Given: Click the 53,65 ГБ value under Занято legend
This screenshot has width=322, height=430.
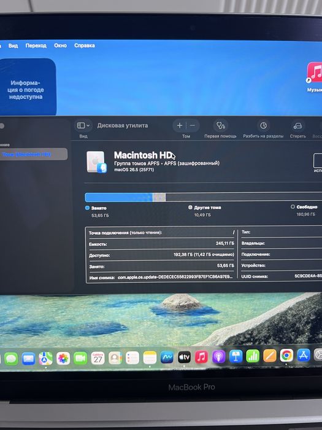Looking at the screenshot, I should [100, 216].
